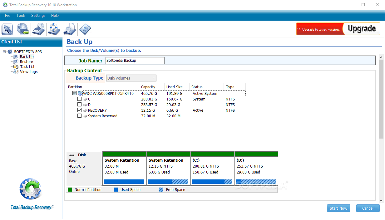385x220 pixels.
Task: Click the Restore tree icon
Action: [x=16, y=62]
